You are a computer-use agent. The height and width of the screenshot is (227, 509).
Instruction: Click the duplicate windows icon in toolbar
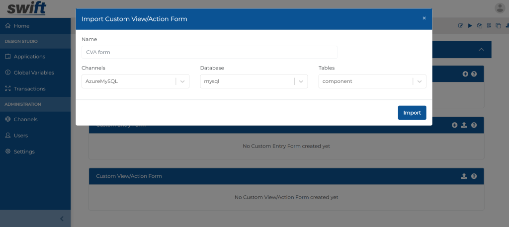point(498,26)
